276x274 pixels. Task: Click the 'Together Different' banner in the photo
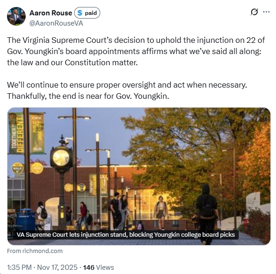pyautogui.click(x=16, y=134)
